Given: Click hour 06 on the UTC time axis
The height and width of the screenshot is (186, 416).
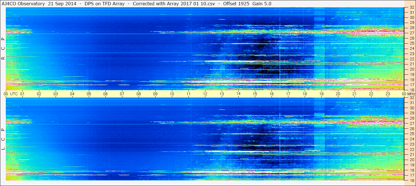Looking at the screenshot, I should 105,94.
